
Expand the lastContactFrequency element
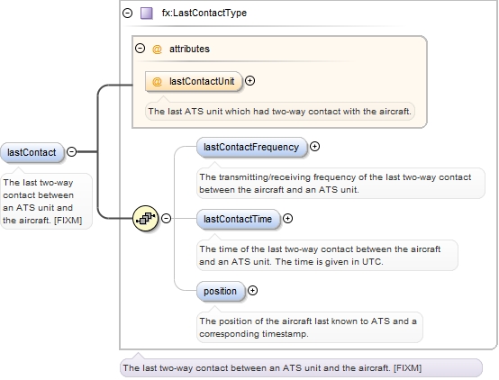point(314,147)
